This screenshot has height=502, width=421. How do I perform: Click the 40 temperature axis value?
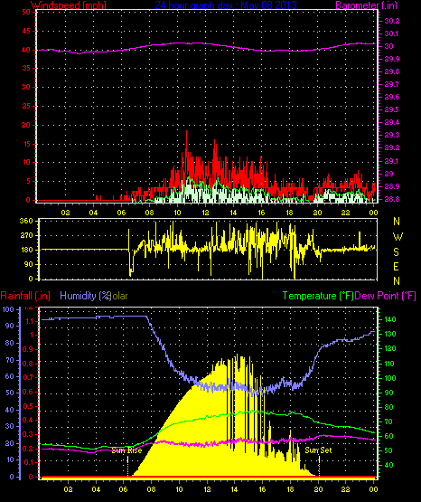pyautogui.click(x=388, y=465)
